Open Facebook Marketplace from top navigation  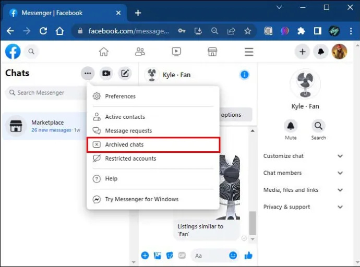212,52
